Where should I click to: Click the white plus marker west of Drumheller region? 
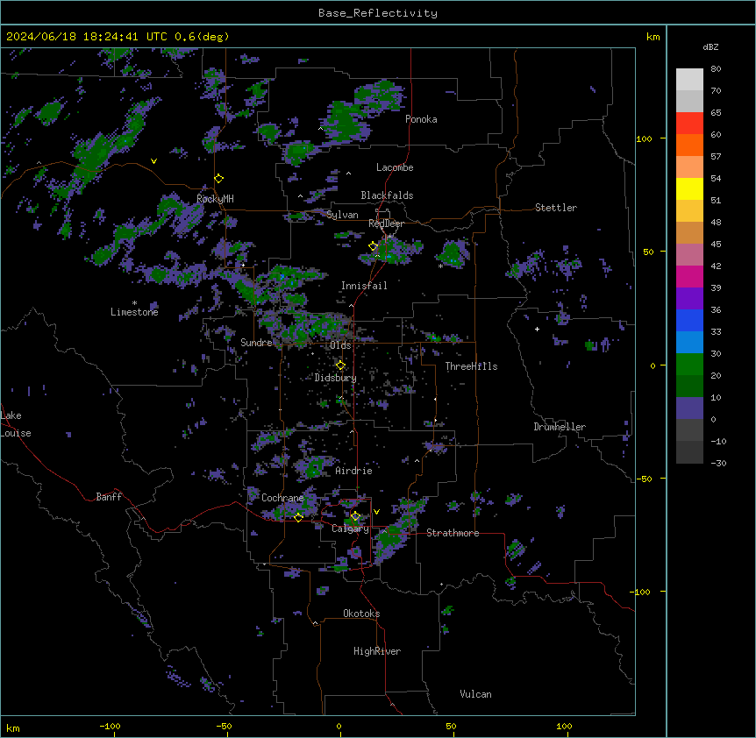(537, 329)
